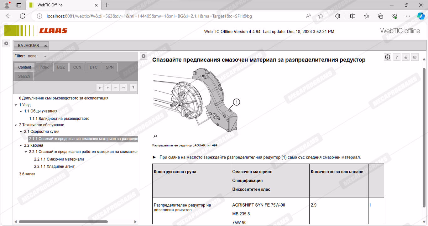Click the magnifier icon below the gearbox image
Viewport: 428px width, 226px height.
(x=155, y=136)
